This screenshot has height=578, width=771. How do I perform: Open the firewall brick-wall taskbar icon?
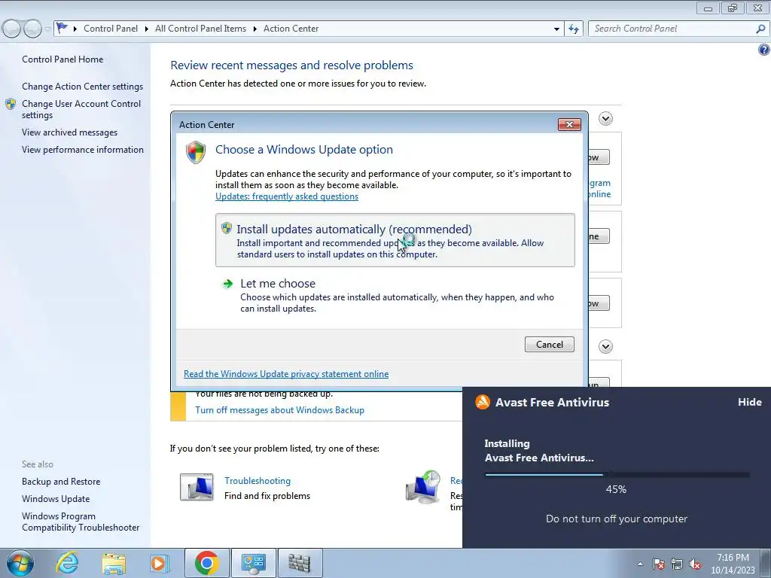pyautogui.click(x=300, y=563)
